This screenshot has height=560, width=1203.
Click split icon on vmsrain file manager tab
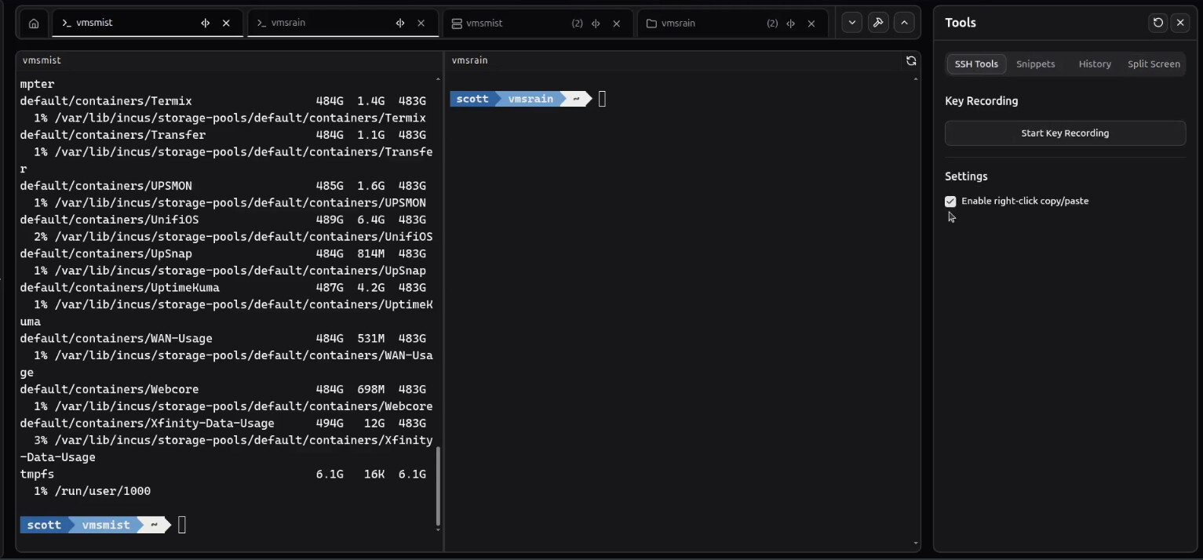790,24
